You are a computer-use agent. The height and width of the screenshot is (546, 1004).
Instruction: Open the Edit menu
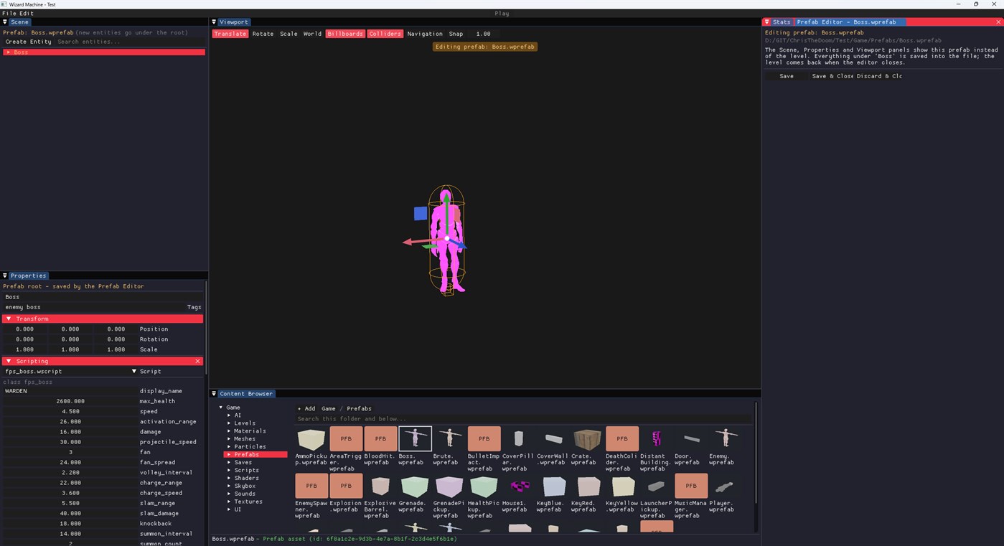(x=27, y=14)
